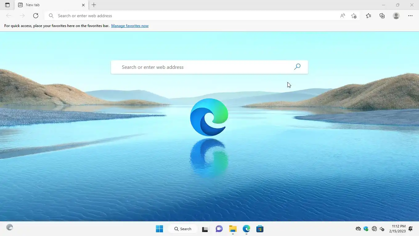Image resolution: width=419 pixels, height=236 pixels.
Task: Restore down the Edge window
Action: (398, 5)
